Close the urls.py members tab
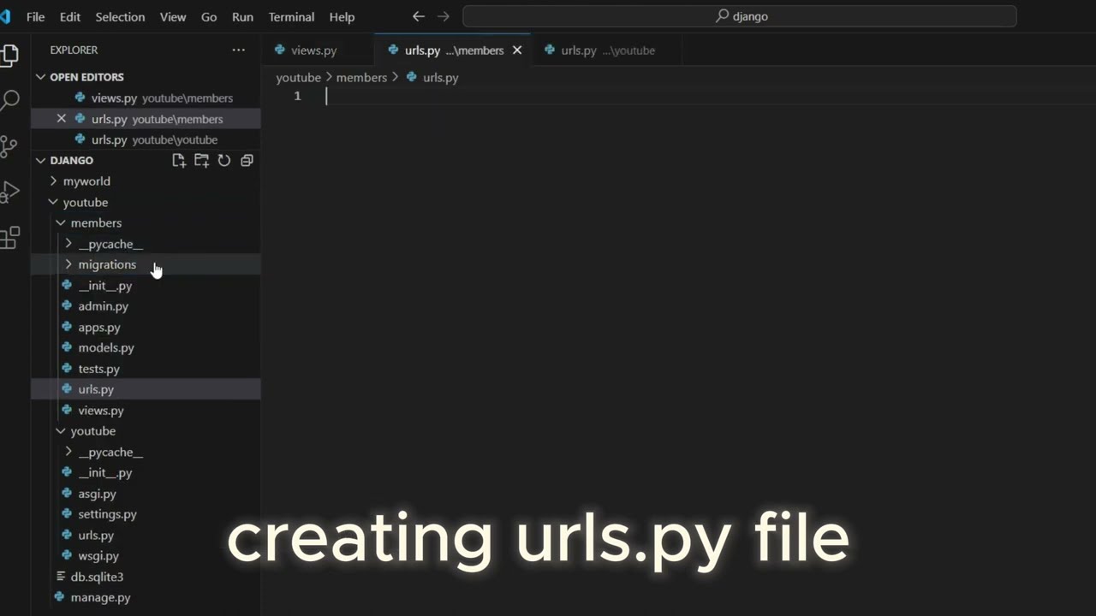 [x=517, y=50]
